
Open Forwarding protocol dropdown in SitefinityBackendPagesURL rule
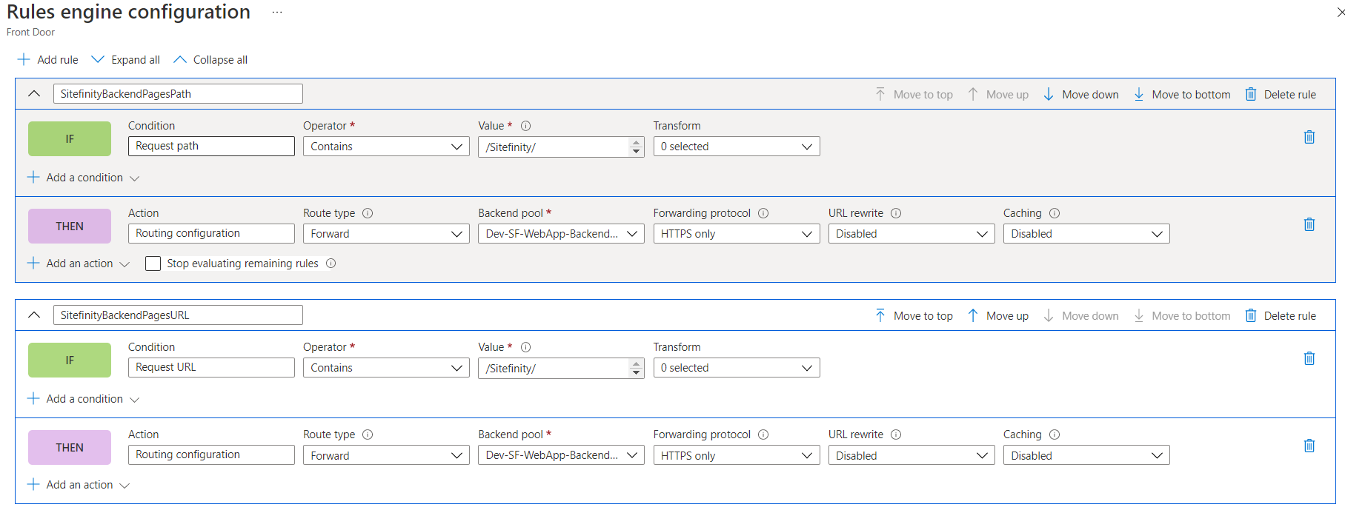point(737,455)
